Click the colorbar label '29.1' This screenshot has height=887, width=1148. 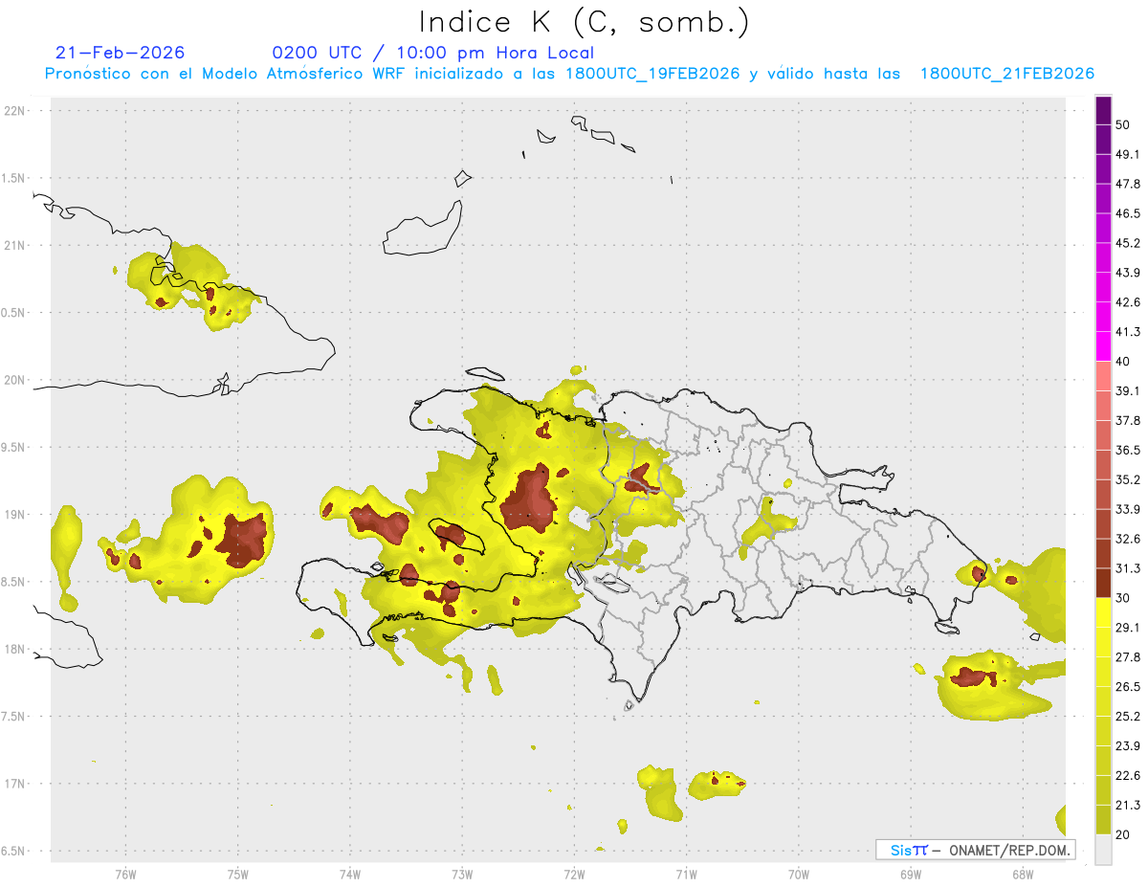(x=1128, y=628)
